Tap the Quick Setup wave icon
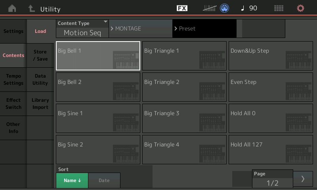The width and height of the screenshot is (317, 190). pos(210,8)
